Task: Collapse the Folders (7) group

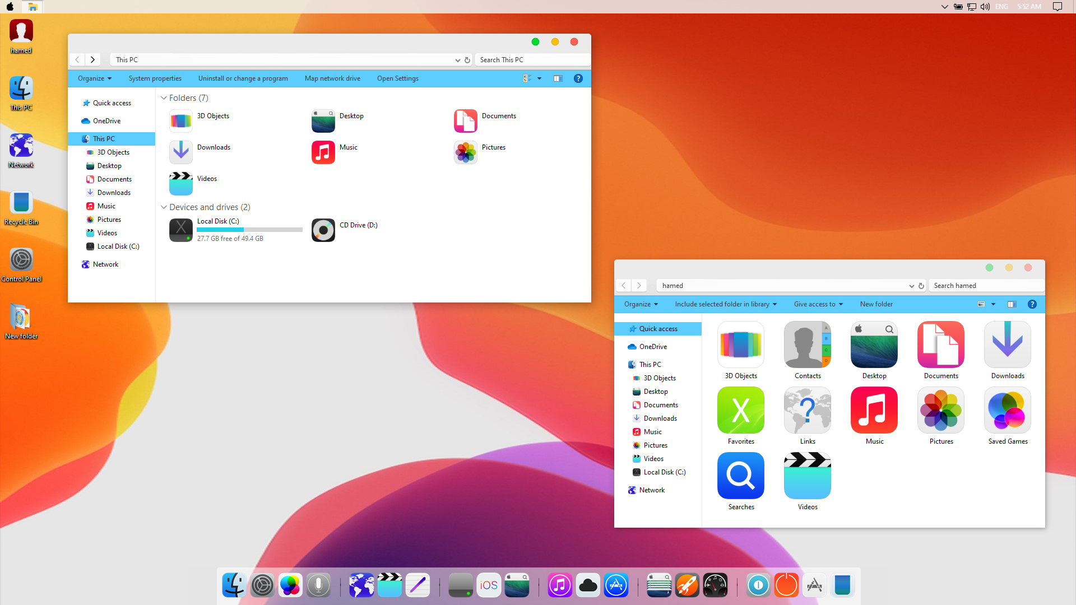Action: pos(164,98)
